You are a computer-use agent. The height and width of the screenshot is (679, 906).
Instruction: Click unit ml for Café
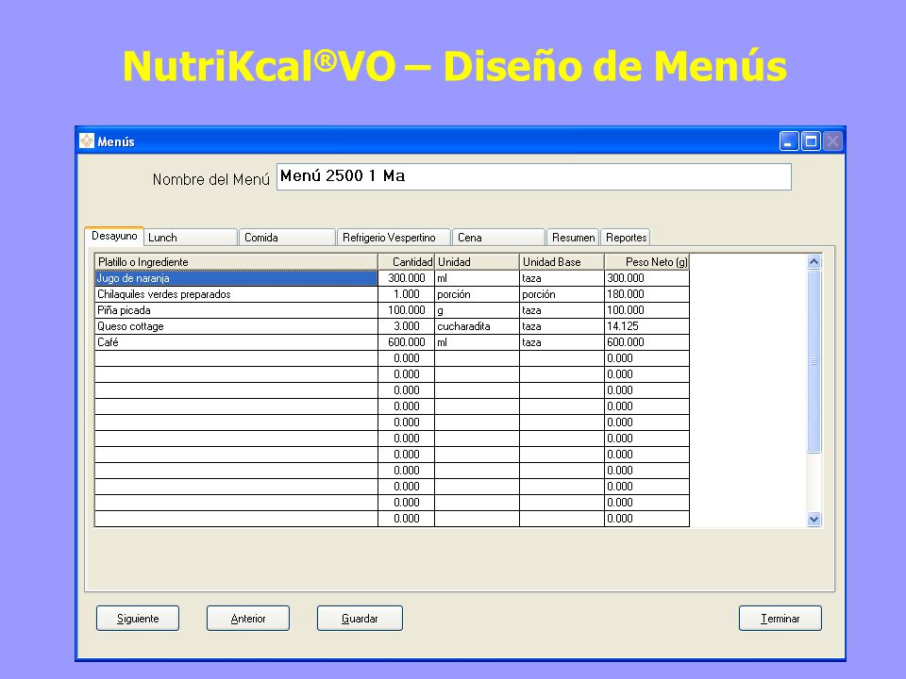click(x=477, y=342)
